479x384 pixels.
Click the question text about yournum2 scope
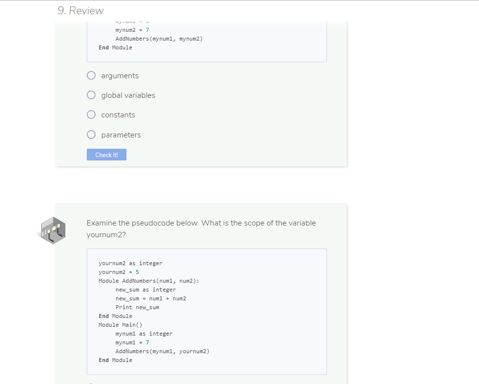pyautogui.click(x=201, y=228)
